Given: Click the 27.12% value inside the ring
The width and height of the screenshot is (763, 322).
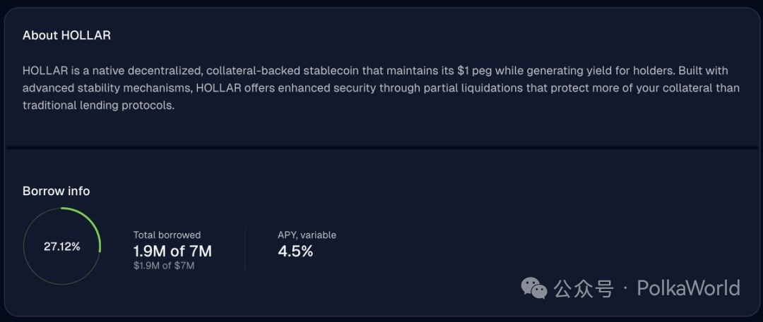Looking at the screenshot, I should (x=62, y=247).
